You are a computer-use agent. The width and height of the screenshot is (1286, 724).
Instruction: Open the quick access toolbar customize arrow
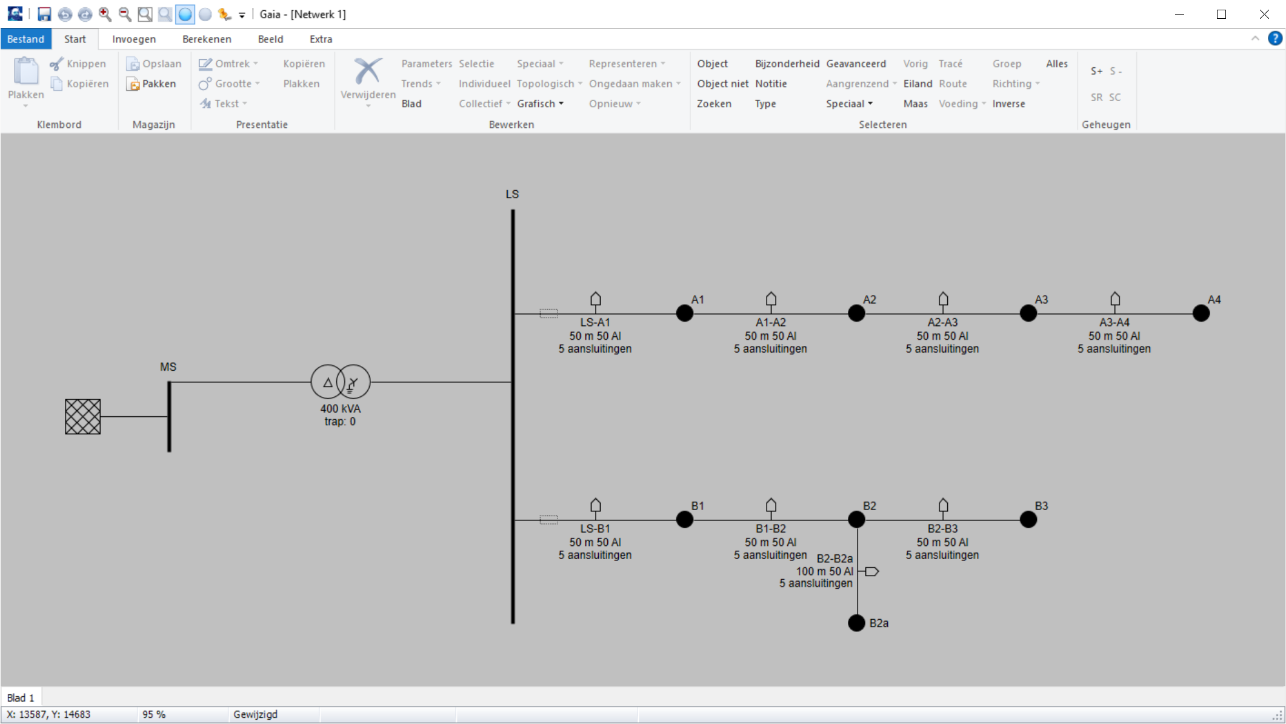pyautogui.click(x=242, y=15)
